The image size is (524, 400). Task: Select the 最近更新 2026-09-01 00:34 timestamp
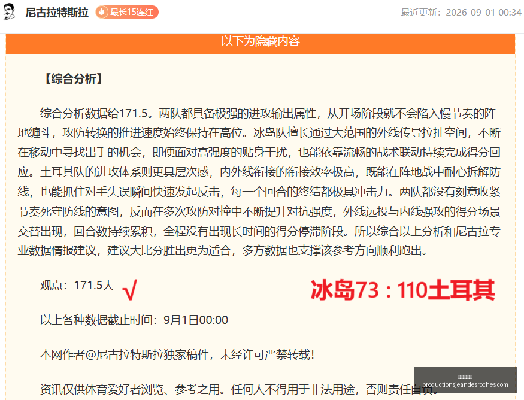[x=461, y=13]
